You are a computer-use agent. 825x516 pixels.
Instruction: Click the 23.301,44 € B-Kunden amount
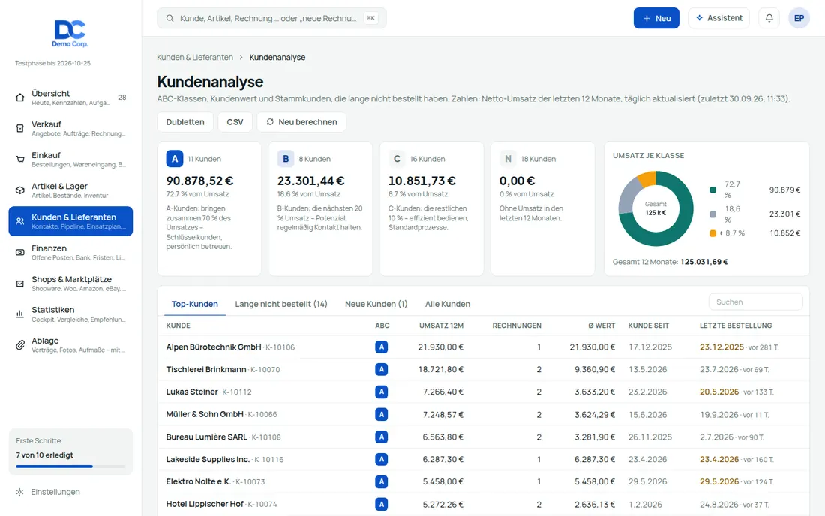point(311,181)
